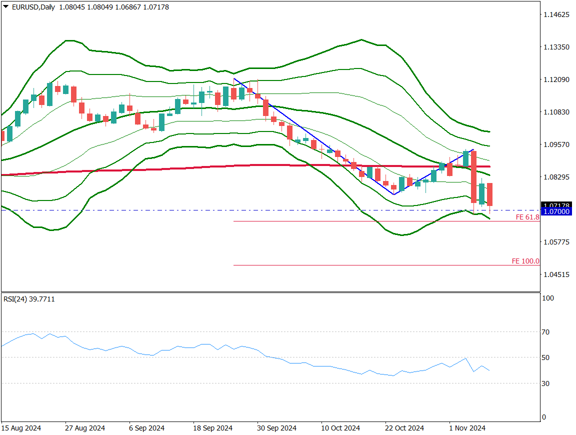Click the RSI 100 scale label

click(548, 298)
